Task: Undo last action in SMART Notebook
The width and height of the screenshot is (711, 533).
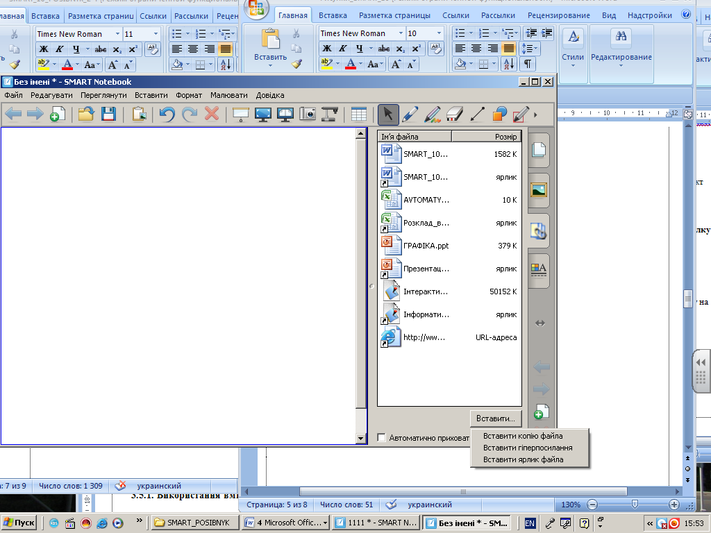Action: [167, 115]
